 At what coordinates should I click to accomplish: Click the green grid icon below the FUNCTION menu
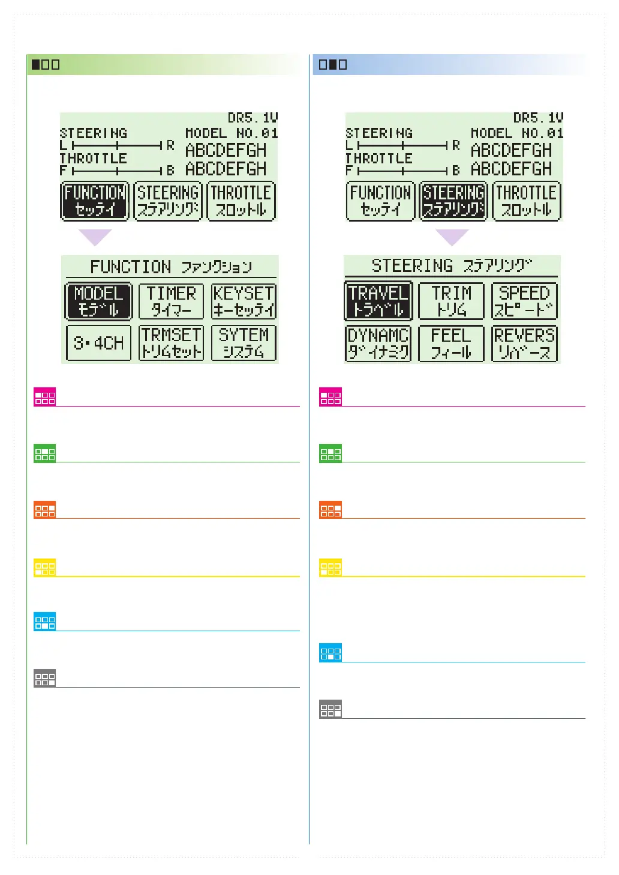[45, 453]
